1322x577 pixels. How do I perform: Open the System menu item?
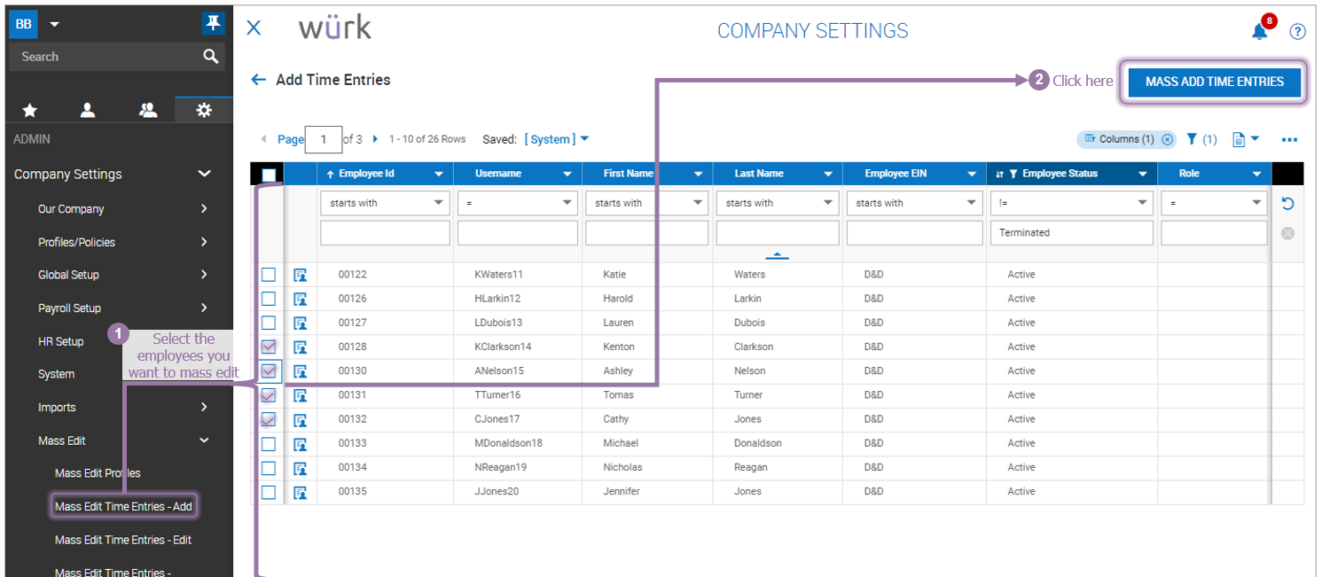click(x=56, y=374)
